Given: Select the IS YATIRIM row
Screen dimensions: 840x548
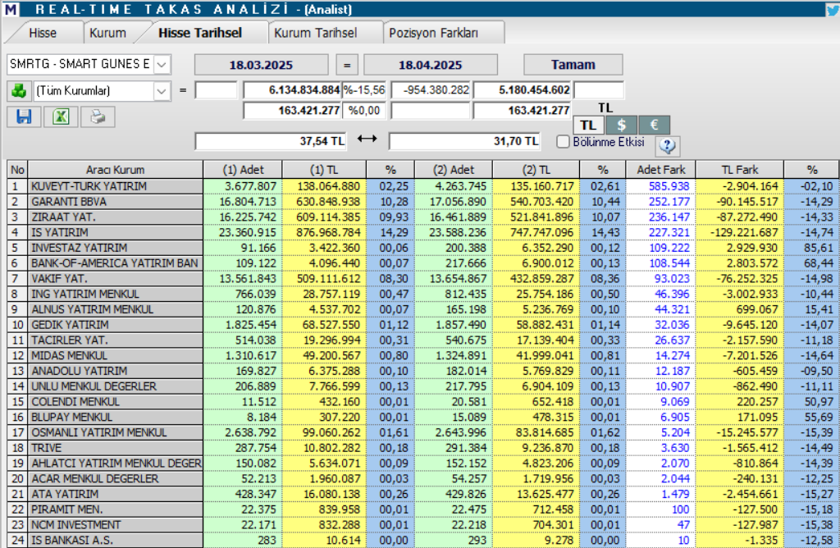Looking at the screenshot, I should coord(423,232).
